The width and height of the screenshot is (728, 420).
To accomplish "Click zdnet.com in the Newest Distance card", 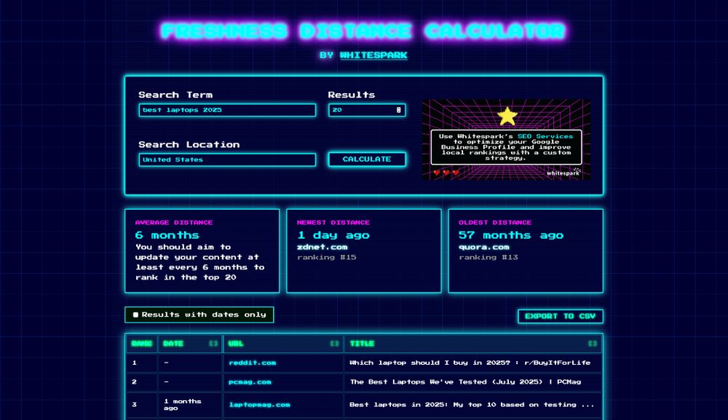I will click(x=323, y=247).
